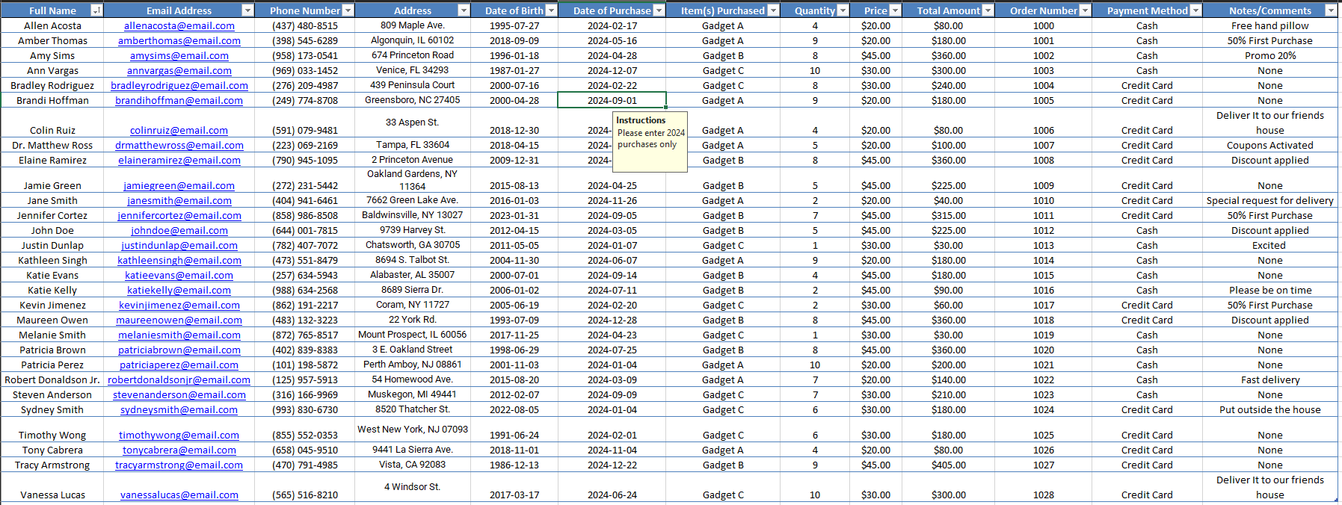This screenshot has width=1342, height=505.
Task: Follow the jennifercortez@email.com link
Action: coord(179,215)
